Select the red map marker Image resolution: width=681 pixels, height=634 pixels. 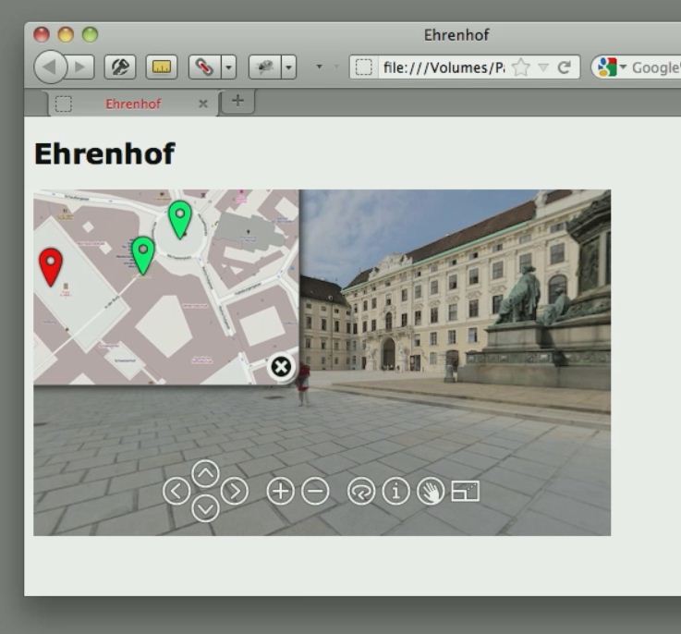pos(51,265)
